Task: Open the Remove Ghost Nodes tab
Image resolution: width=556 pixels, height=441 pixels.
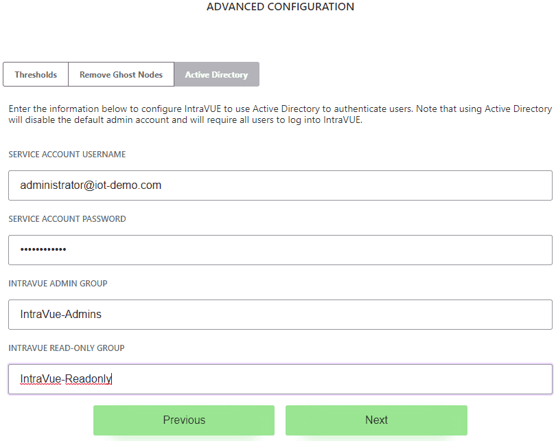Action: click(x=121, y=74)
